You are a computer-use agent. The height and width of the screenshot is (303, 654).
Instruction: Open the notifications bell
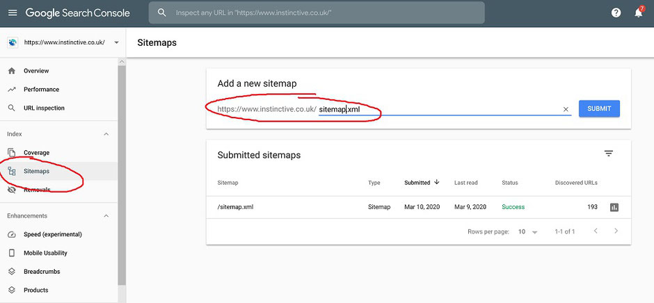[639, 13]
